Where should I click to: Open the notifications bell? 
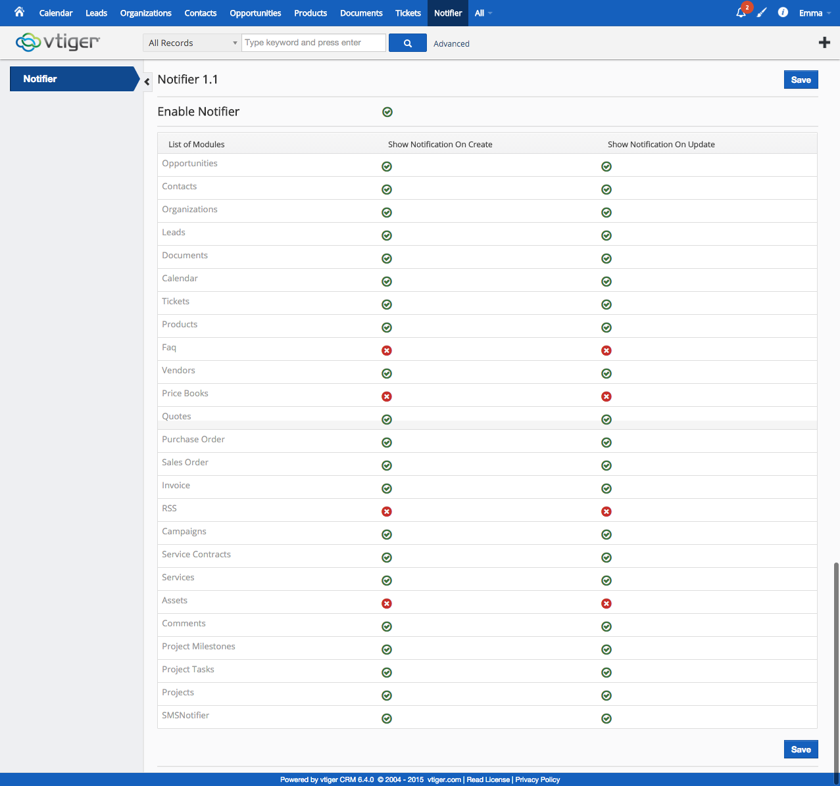point(741,12)
